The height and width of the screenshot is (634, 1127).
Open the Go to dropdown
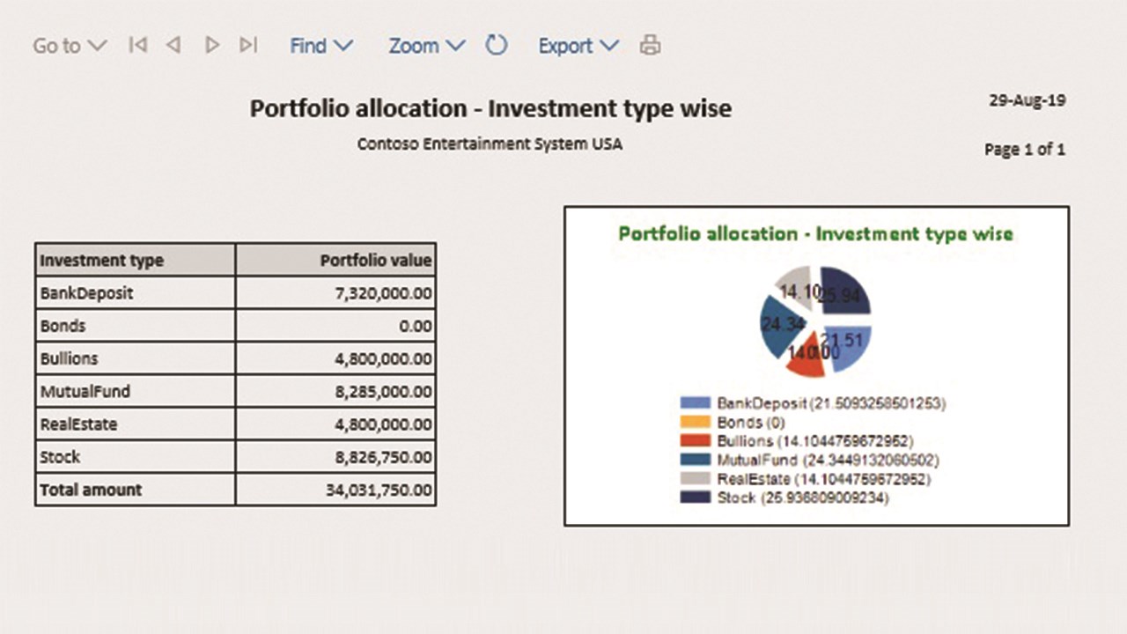[69, 46]
